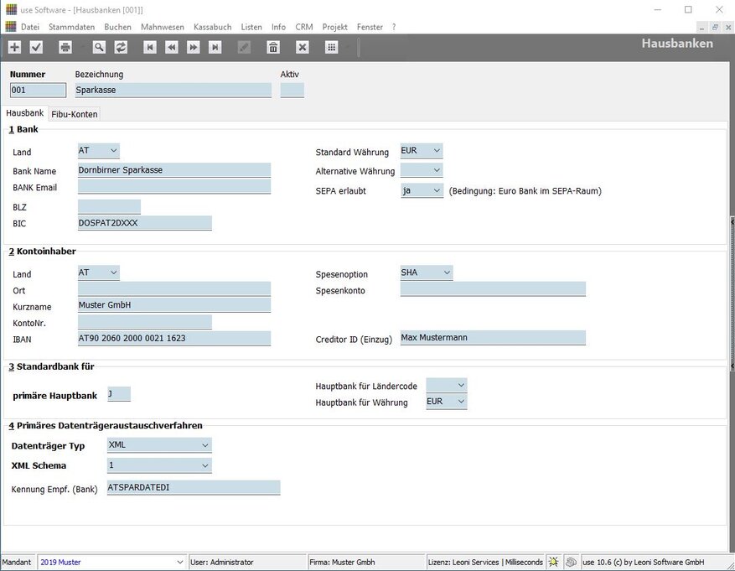The image size is (735, 571).
Task: Click the add new record plus icon
Action: click(x=14, y=48)
